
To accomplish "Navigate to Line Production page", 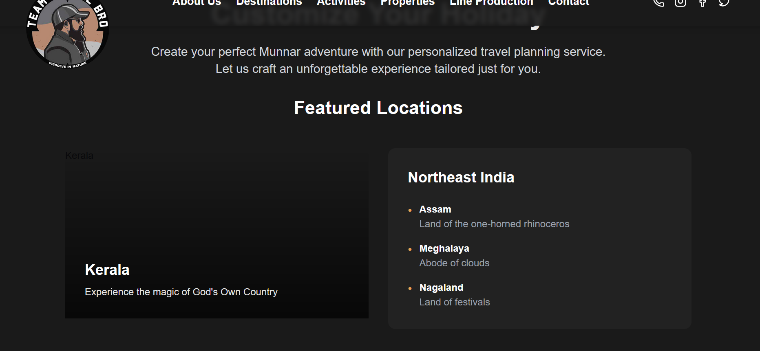I will (491, 3).
